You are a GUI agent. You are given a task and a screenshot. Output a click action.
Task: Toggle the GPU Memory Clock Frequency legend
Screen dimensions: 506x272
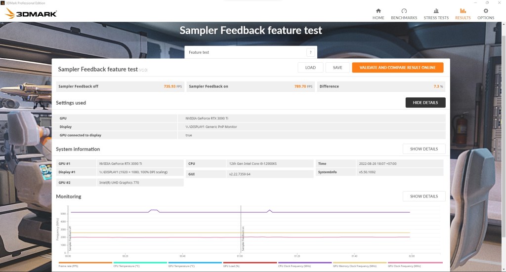[360, 264]
